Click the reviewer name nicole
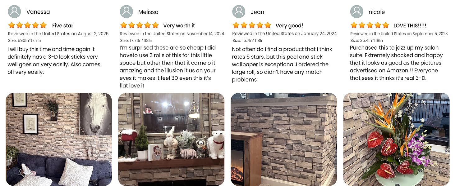Screen dimensions: 455x186 click(x=377, y=12)
